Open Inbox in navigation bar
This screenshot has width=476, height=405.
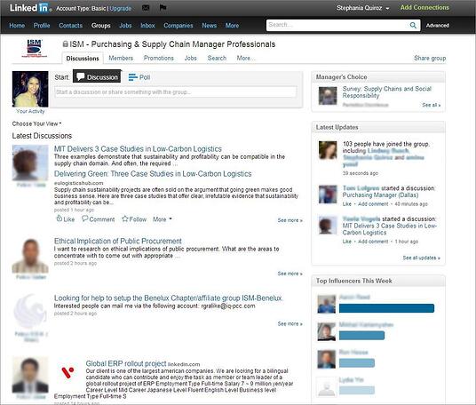click(147, 26)
